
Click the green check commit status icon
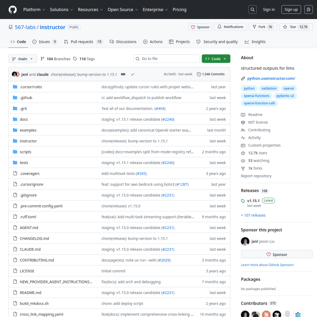[x=132, y=74]
